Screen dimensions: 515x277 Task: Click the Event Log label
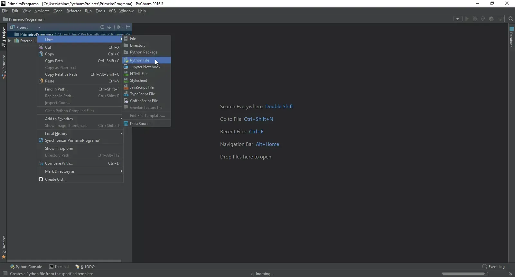tap(496, 267)
